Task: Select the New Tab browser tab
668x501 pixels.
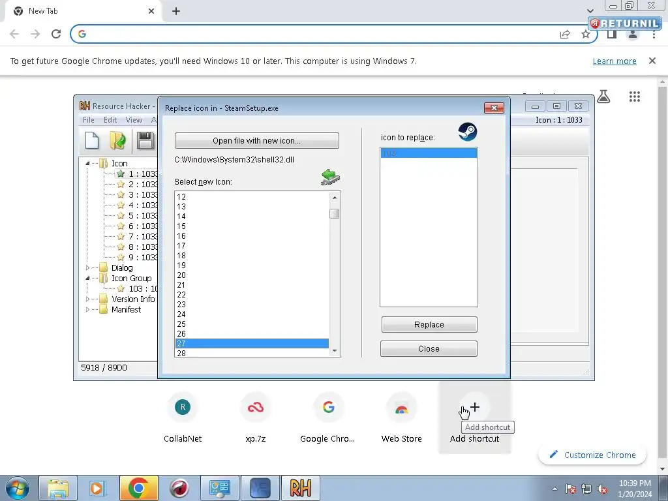Action: coord(84,12)
